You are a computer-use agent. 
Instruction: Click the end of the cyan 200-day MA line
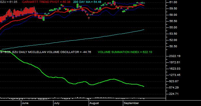(x=144, y=30)
